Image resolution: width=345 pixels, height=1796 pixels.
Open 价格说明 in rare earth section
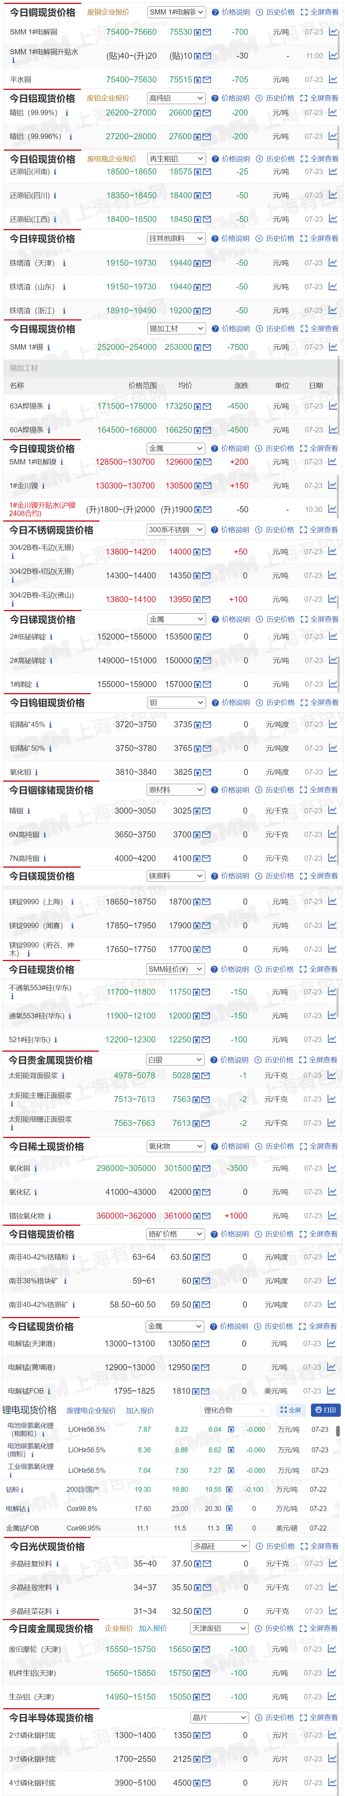tap(230, 1146)
